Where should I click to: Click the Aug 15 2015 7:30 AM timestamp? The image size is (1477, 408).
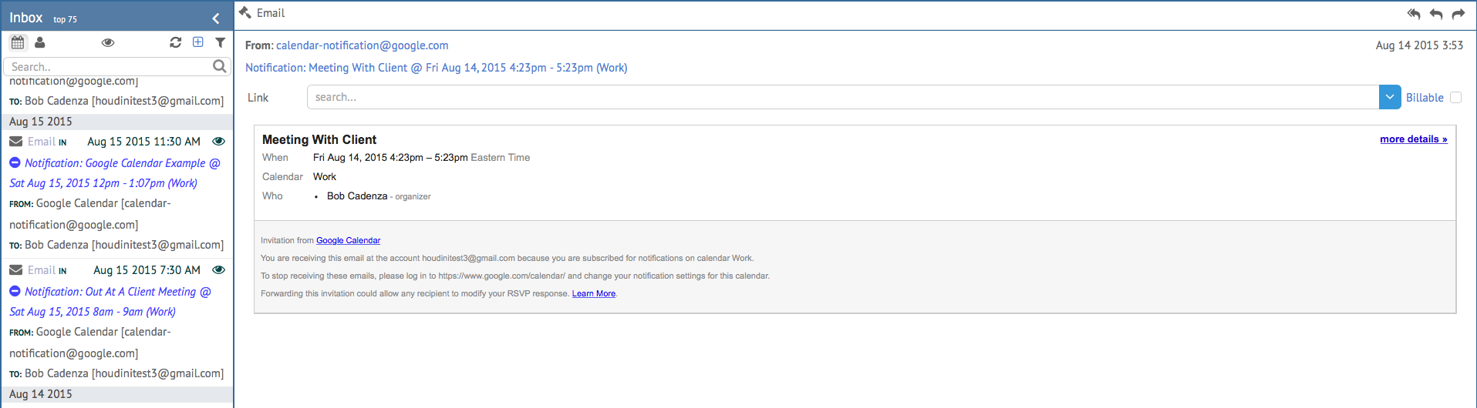pos(147,270)
